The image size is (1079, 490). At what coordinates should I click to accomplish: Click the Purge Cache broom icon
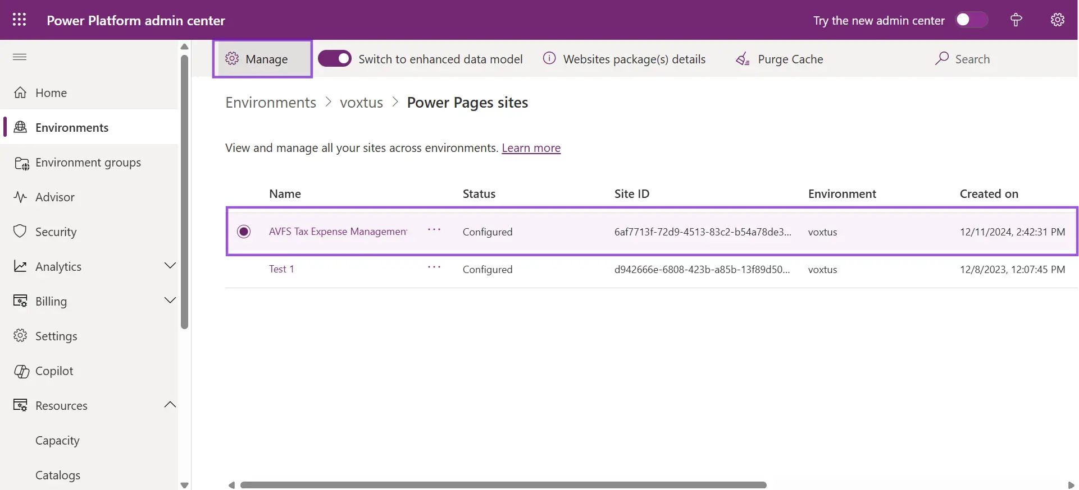743,59
